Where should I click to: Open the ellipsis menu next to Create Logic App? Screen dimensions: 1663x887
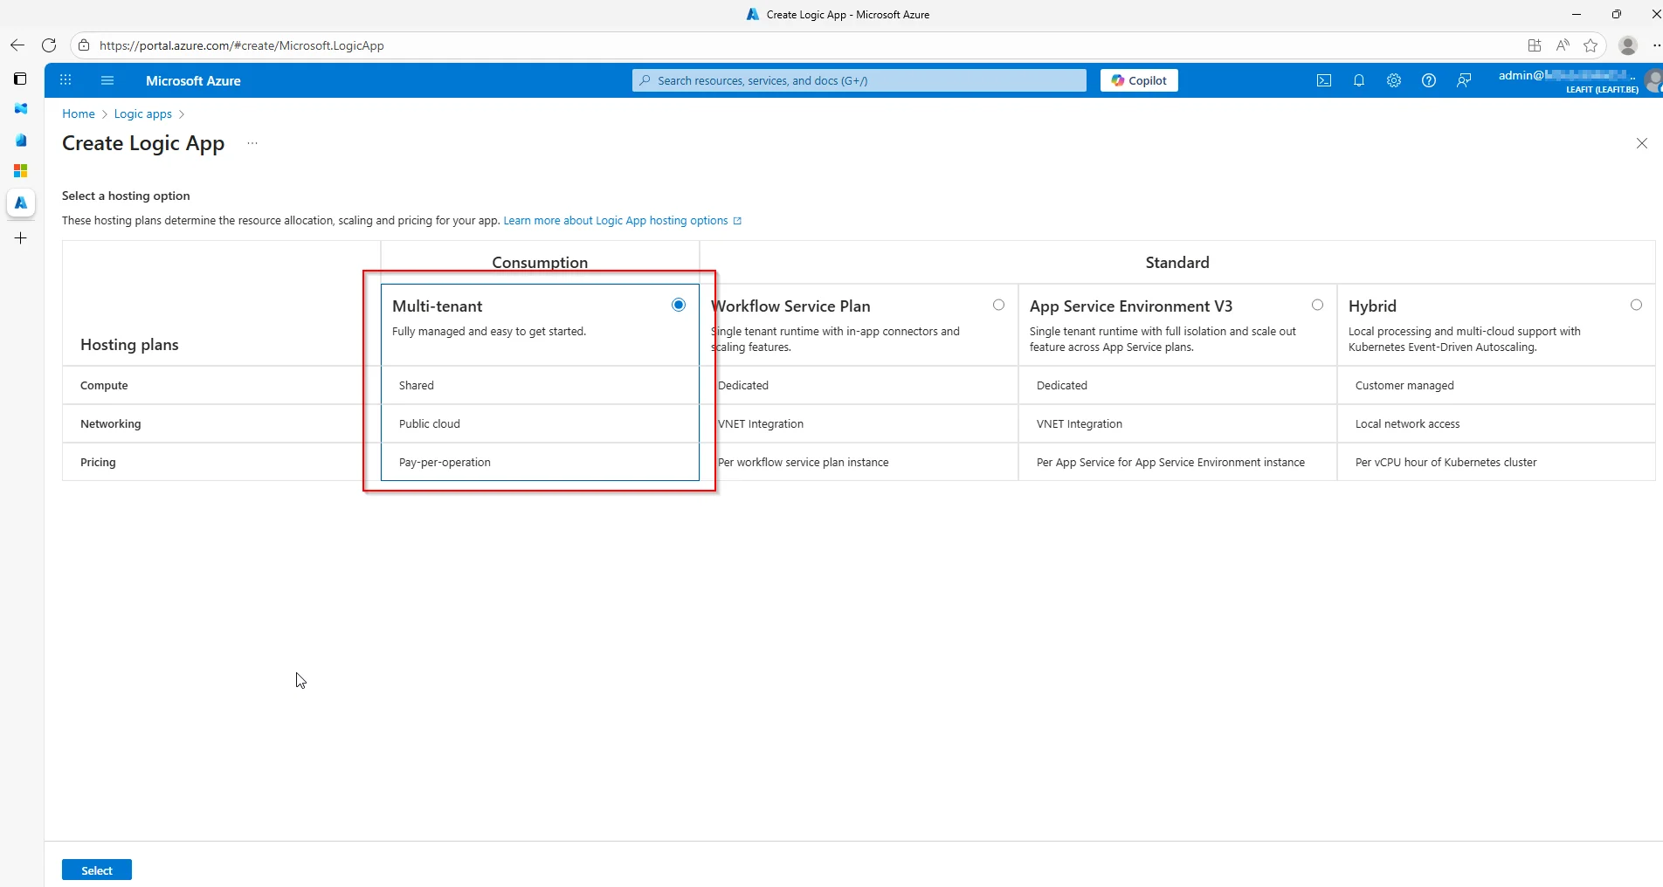click(x=252, y=143)
